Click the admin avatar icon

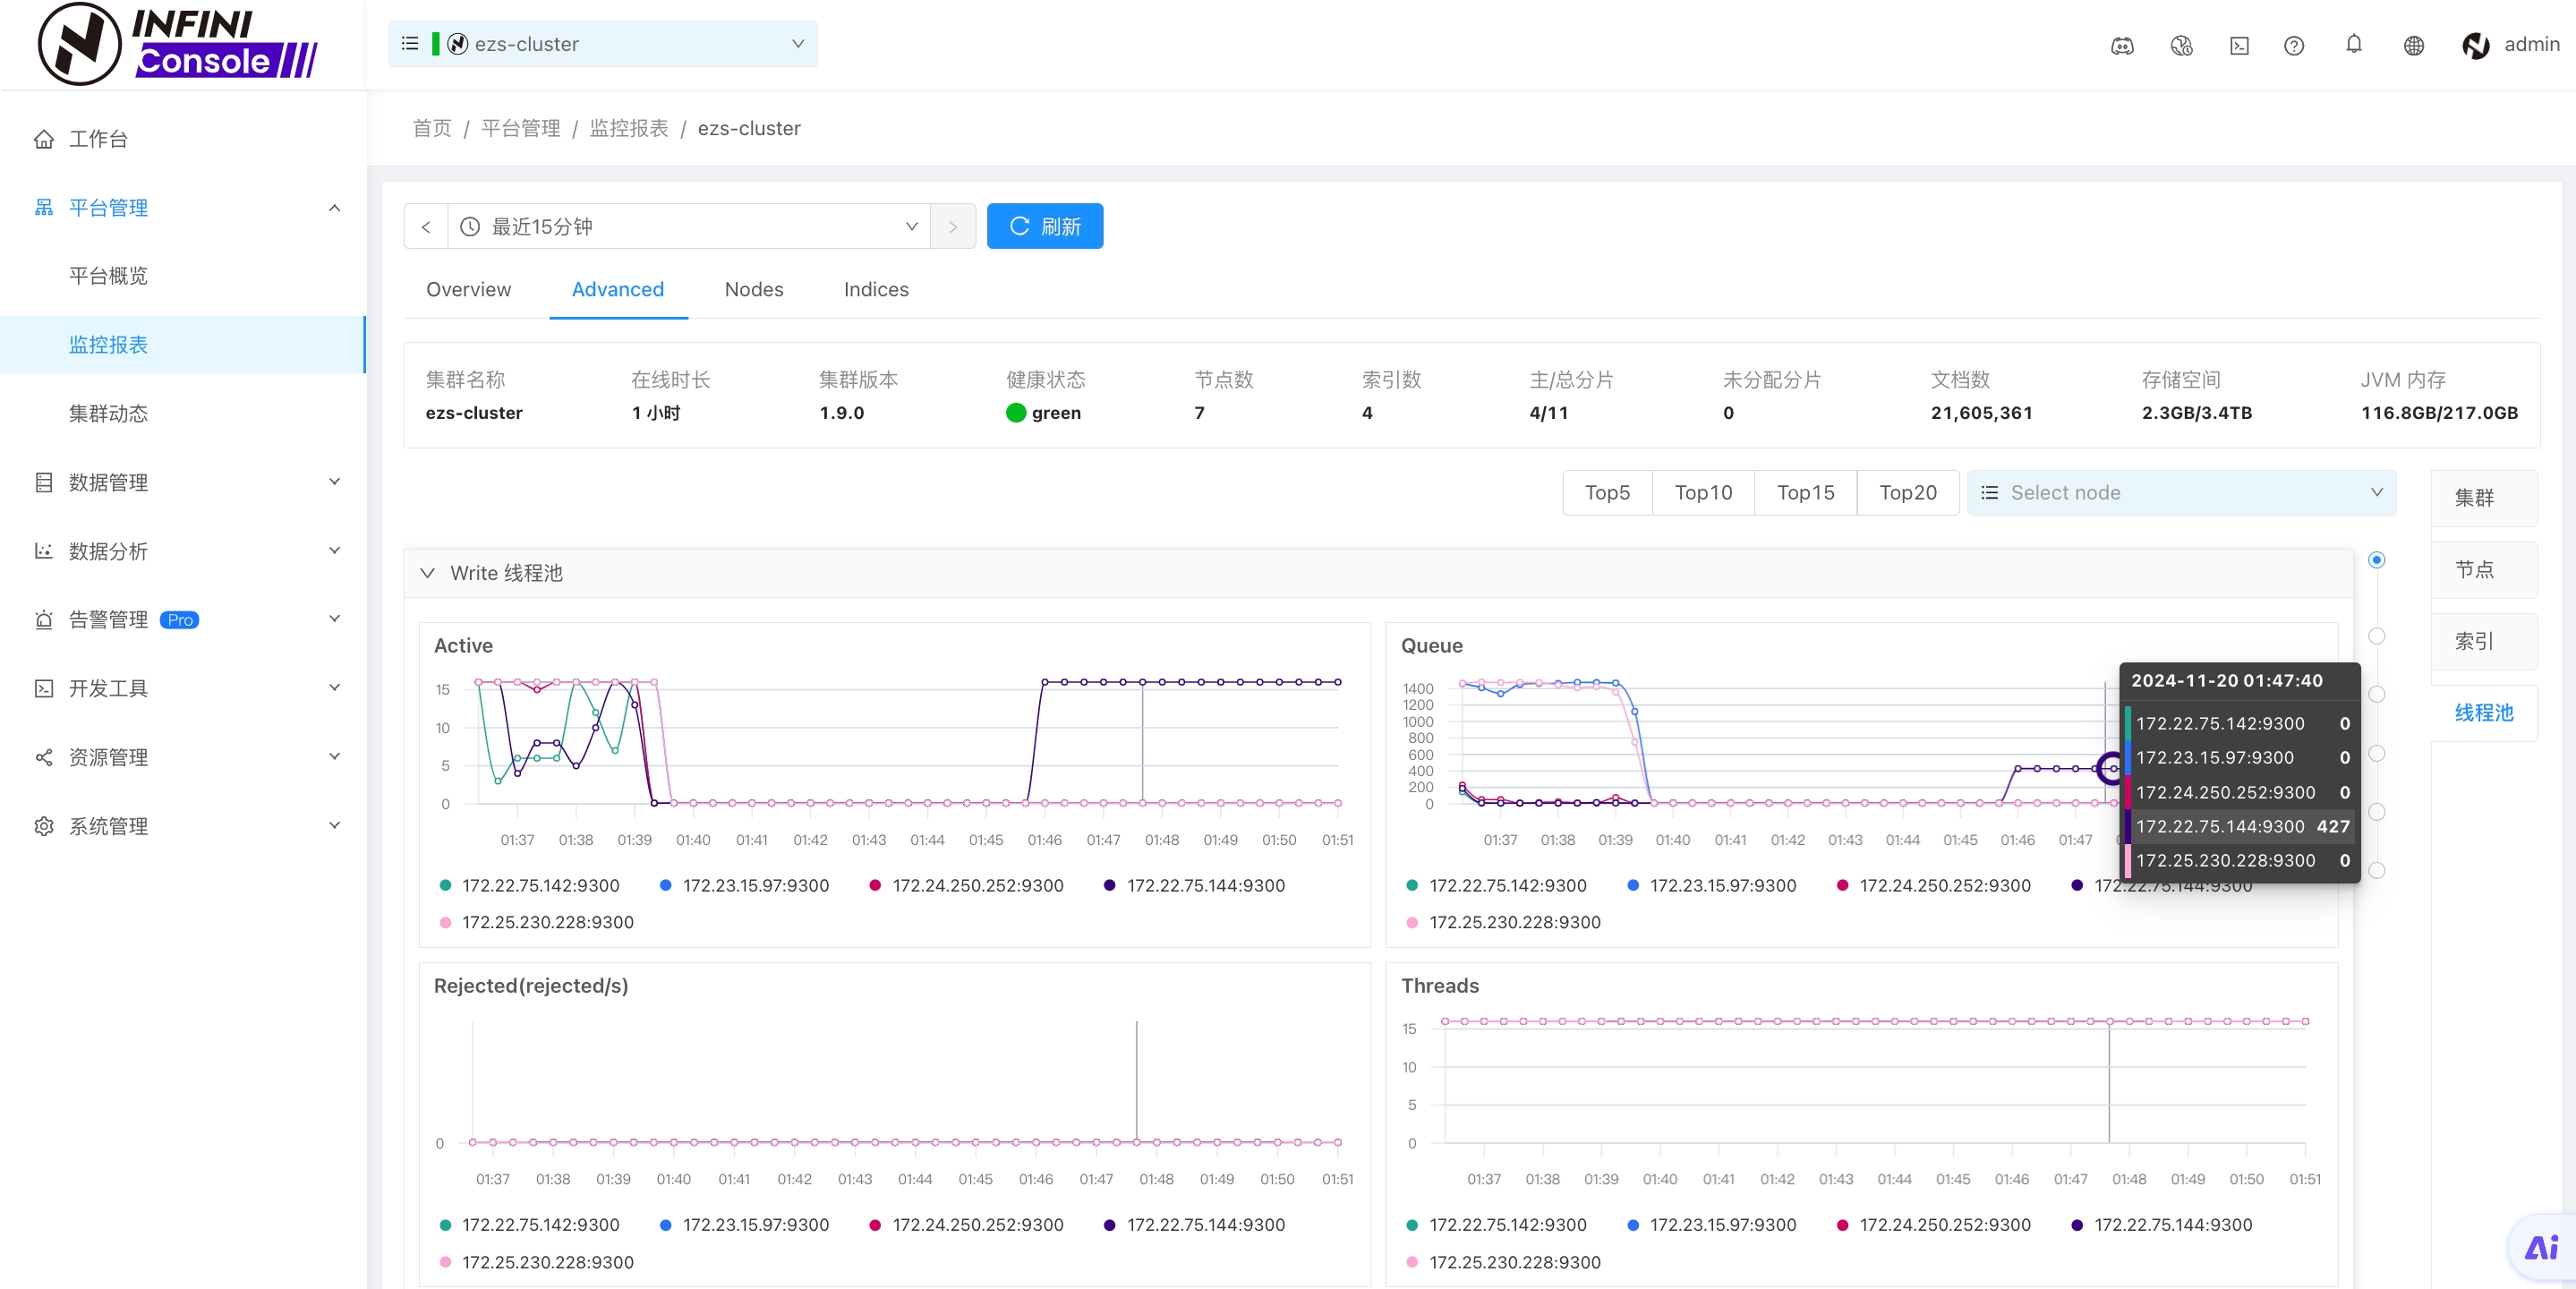coord(2476,45)
